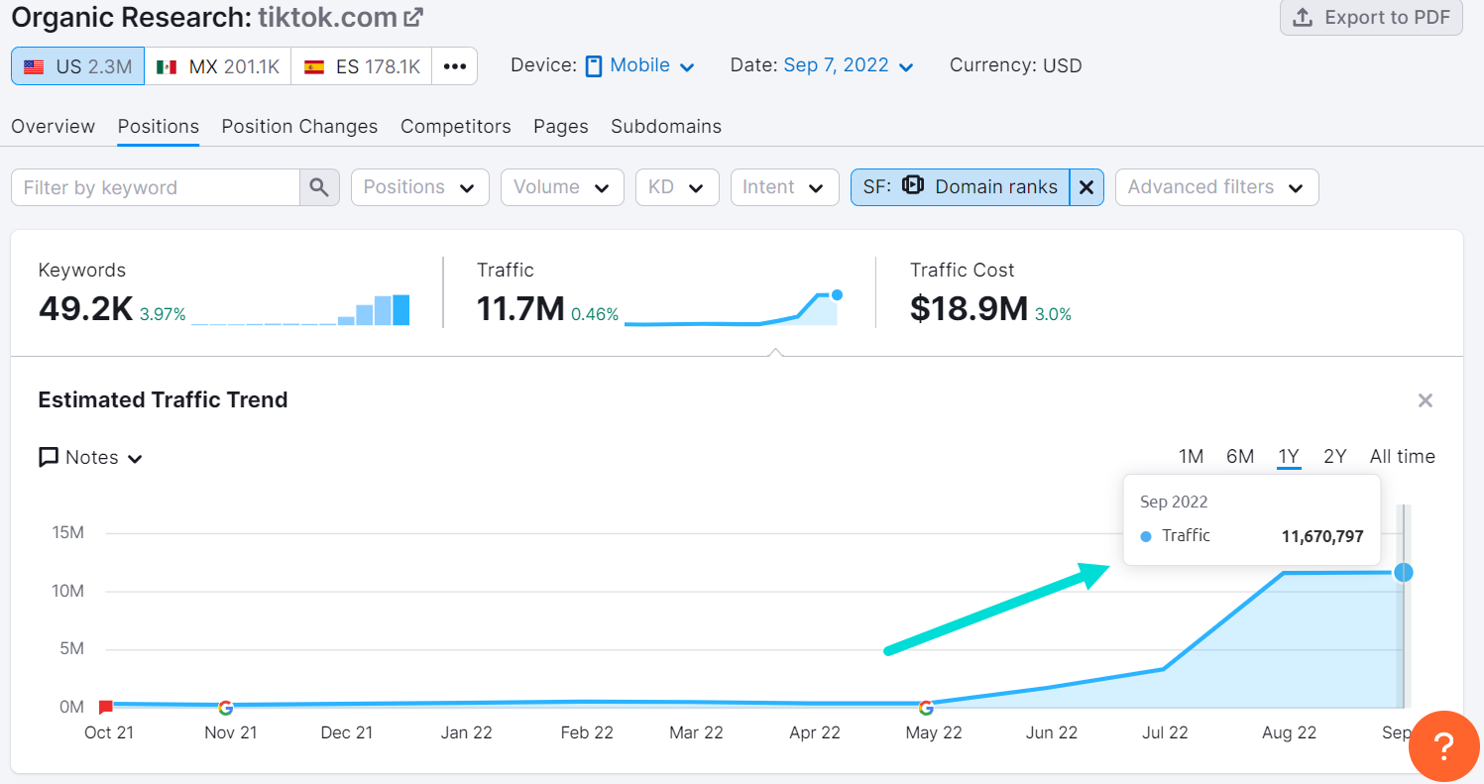This screenshot has width=1484, height=784.
Task: Click the Estimated Traffic Trend heading
Action: tap(163, 400)
